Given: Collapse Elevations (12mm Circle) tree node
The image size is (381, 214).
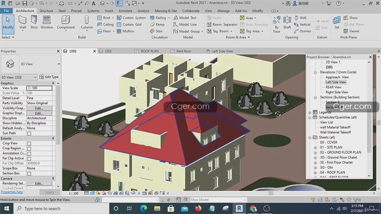Looking at the screenshot, I should (315, 72).
